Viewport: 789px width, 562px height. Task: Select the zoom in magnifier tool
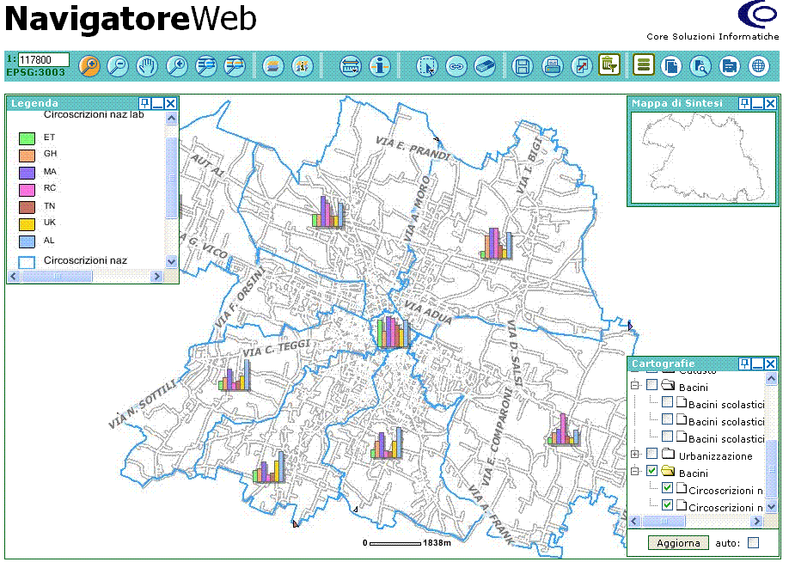tap(89, 65)
